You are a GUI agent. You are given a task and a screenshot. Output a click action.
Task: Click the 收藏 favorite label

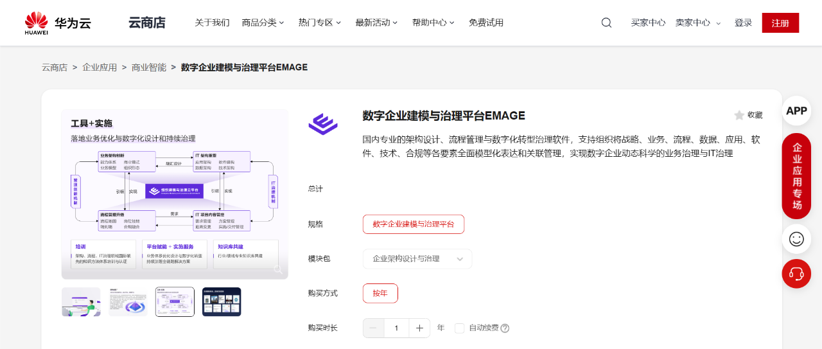[755, 115]
